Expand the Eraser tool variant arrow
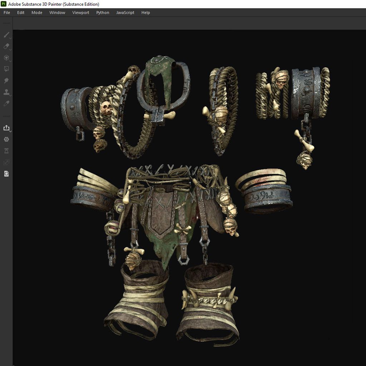Image resolution: width=366 pixels, height=366 pixels. 11,49
